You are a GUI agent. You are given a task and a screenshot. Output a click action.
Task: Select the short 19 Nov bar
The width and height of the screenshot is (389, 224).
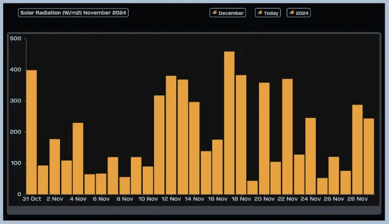click(252, 188)
